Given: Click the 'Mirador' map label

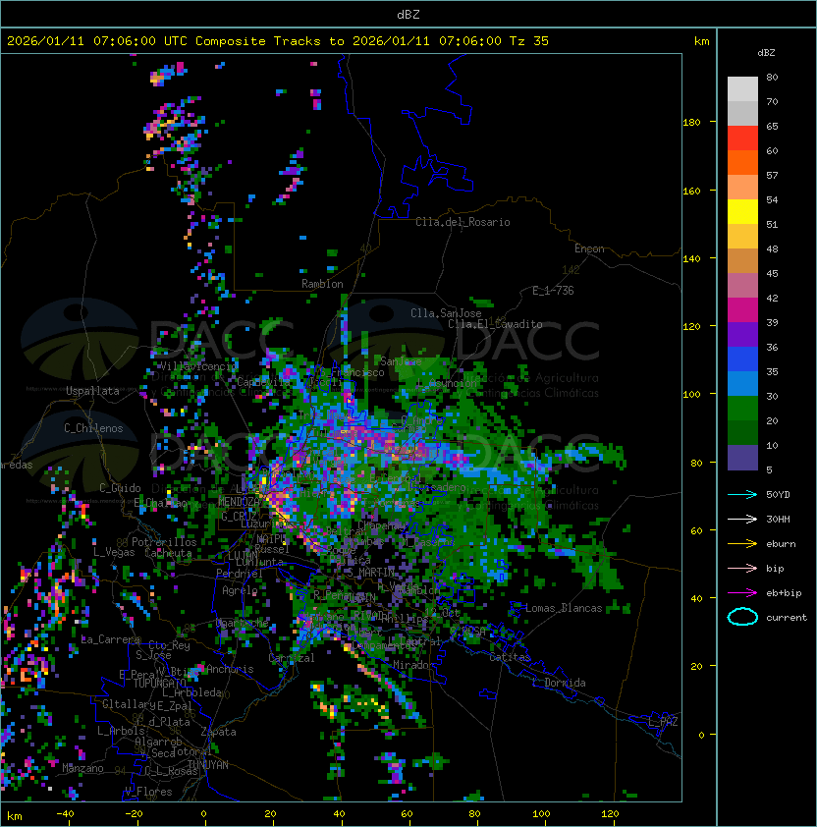Looking at the screenshot, I should click(x=413, y=665).
